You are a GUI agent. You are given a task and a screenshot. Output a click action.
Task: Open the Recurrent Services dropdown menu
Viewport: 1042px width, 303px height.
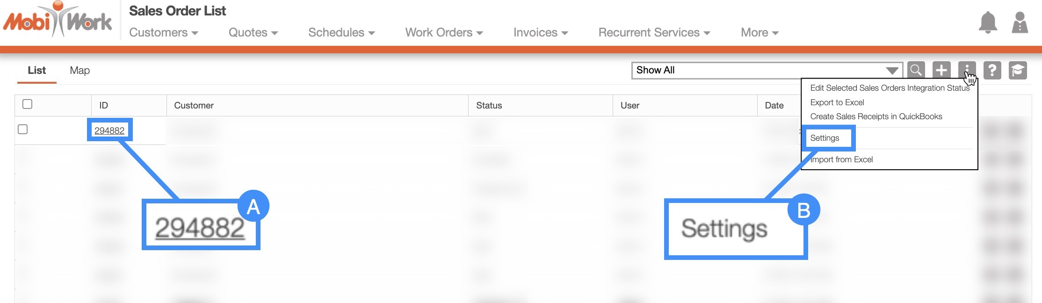pos(654,33)
